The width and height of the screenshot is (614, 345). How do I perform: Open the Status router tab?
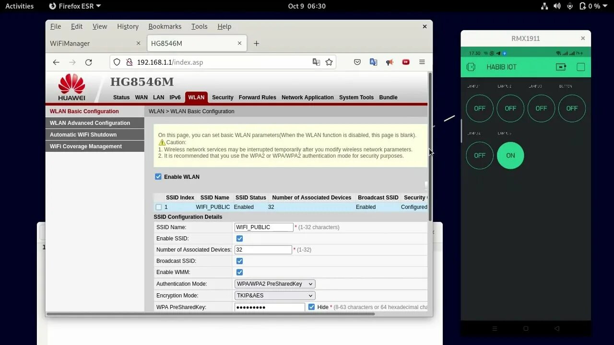[x=121, y=97]
